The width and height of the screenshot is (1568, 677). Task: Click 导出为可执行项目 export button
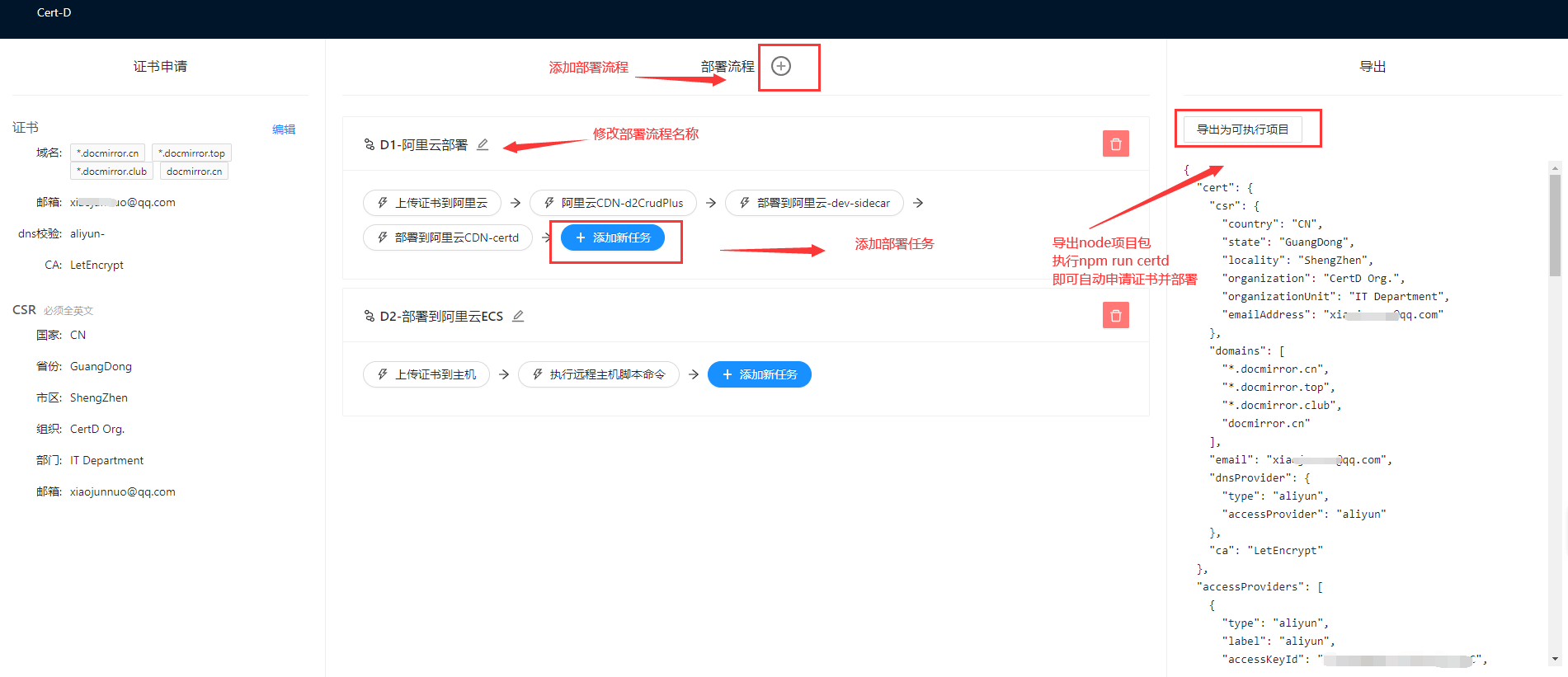1242,129
